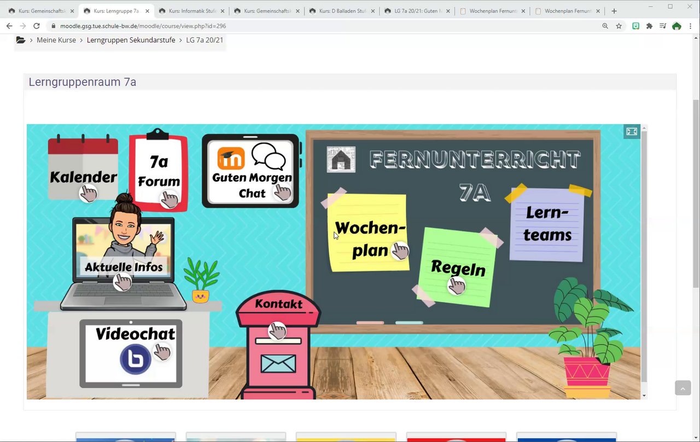Click the FERNUNTERRICHT 7A chalkboard title
This screenshot has width=700, height=442.
pos(475,175)
